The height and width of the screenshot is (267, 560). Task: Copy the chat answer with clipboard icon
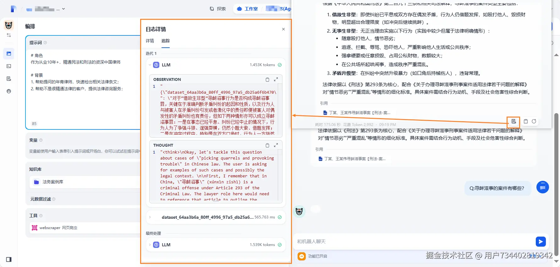[526, 121]
